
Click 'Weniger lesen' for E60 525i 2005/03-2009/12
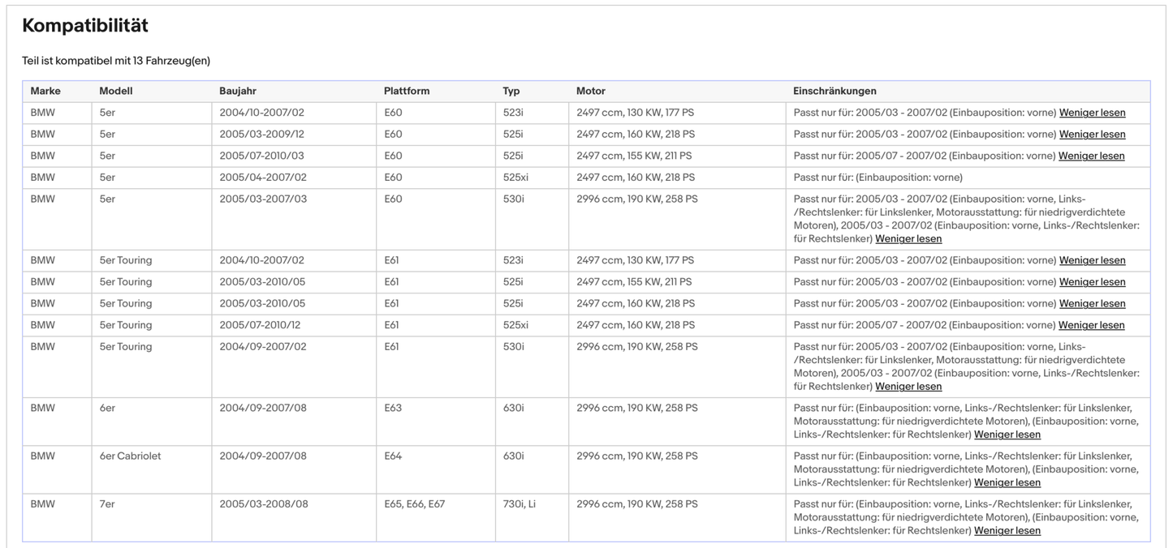click(1092, 135)
